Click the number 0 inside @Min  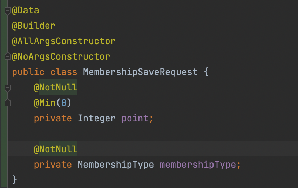(x=64, y=103)
